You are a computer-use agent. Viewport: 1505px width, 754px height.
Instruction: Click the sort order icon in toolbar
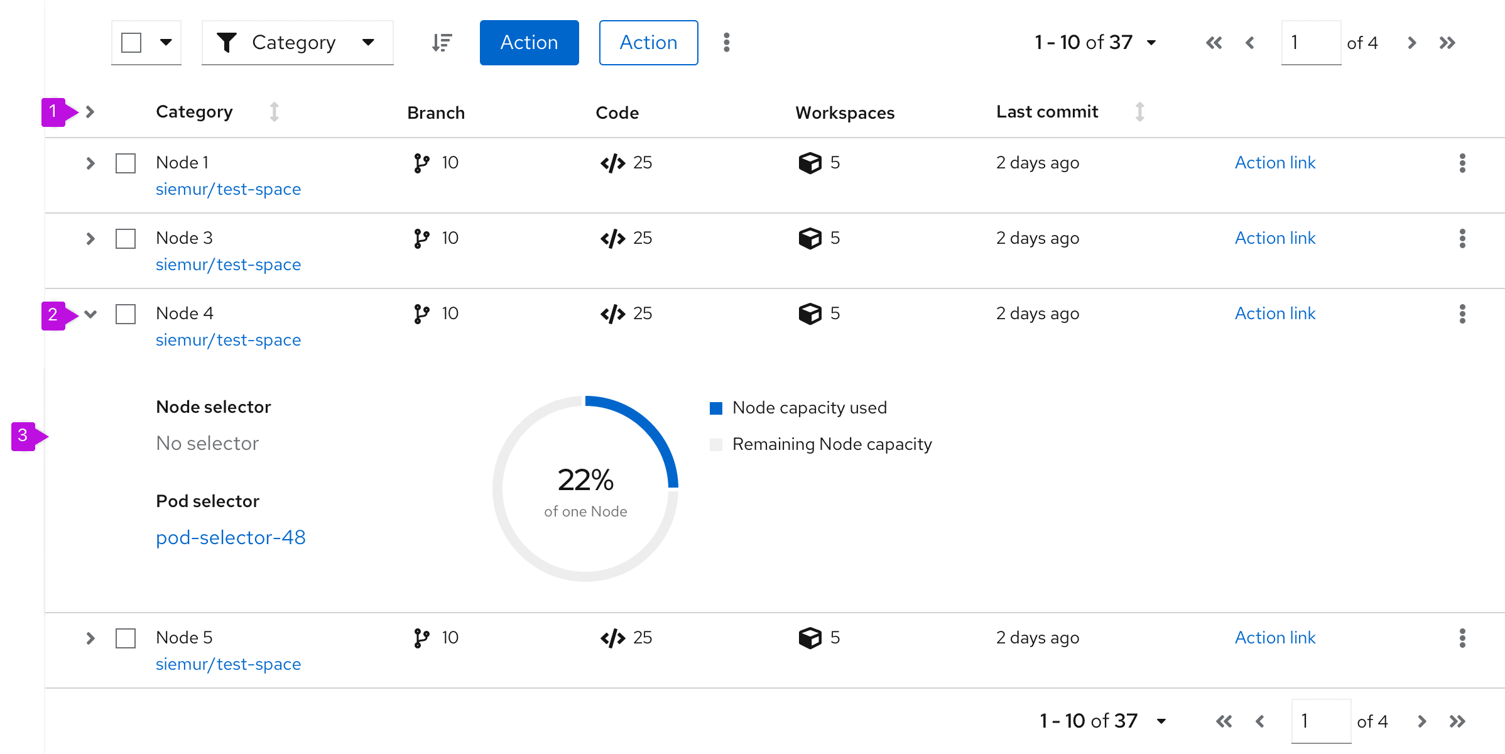(x=442, y=43)
